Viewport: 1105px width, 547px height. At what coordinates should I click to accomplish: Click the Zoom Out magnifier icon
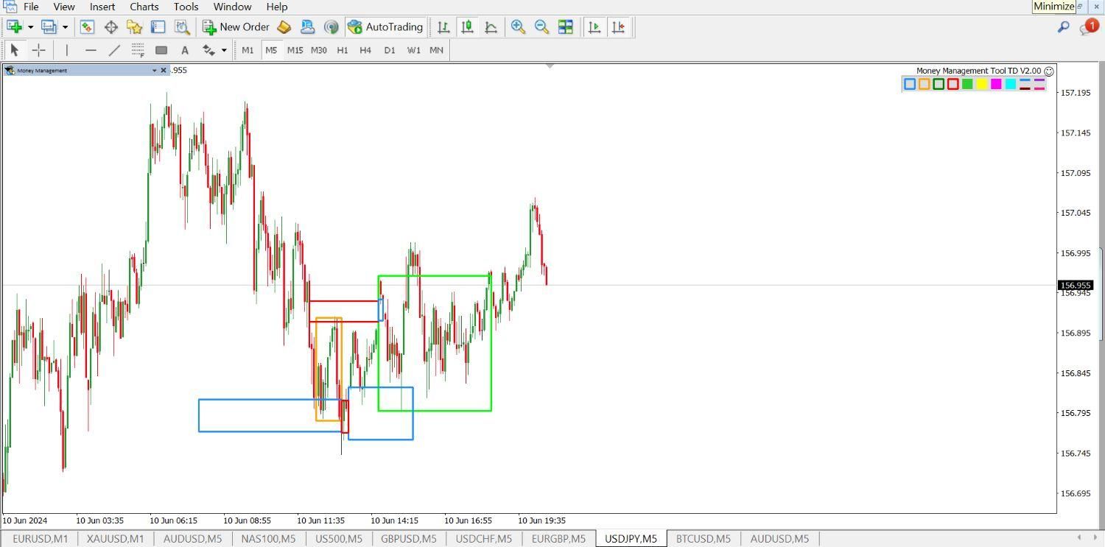[541, 27]
